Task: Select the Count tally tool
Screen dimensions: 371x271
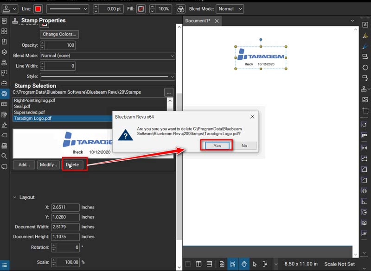Action: coord(365,233)
